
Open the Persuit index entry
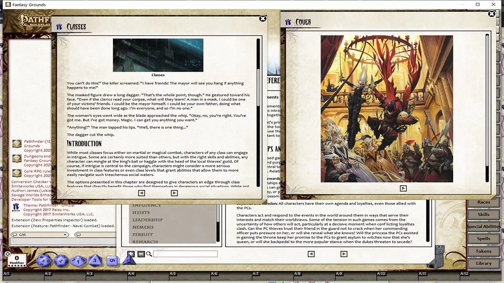click(143, 235)
